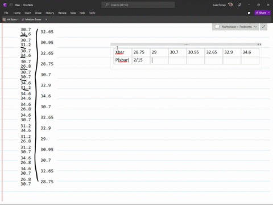Select the 28.75 cell in the table

(141, 52)
